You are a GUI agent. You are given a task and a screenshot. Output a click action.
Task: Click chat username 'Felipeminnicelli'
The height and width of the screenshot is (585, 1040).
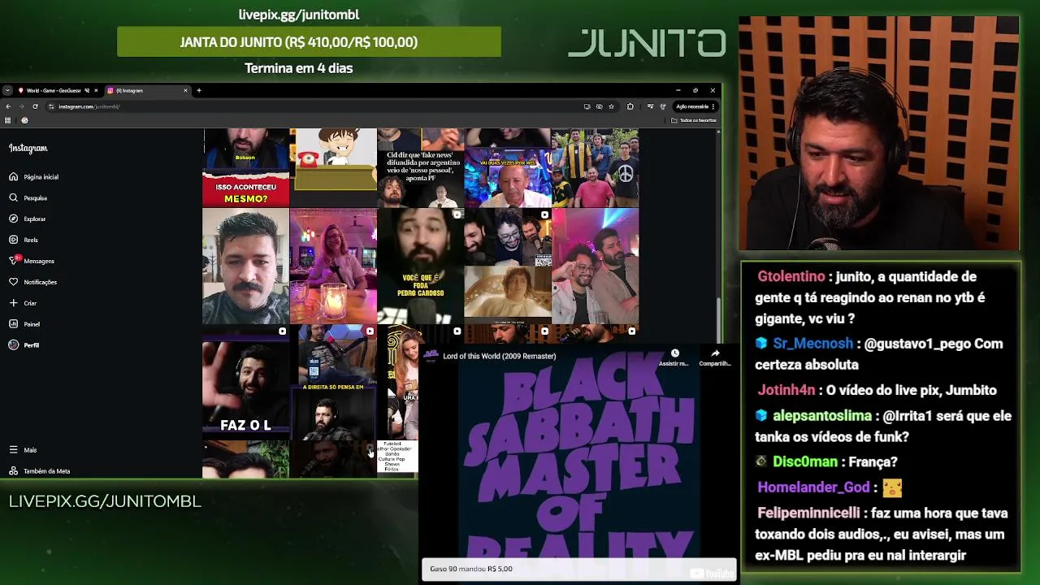click(x=808, y=513)
